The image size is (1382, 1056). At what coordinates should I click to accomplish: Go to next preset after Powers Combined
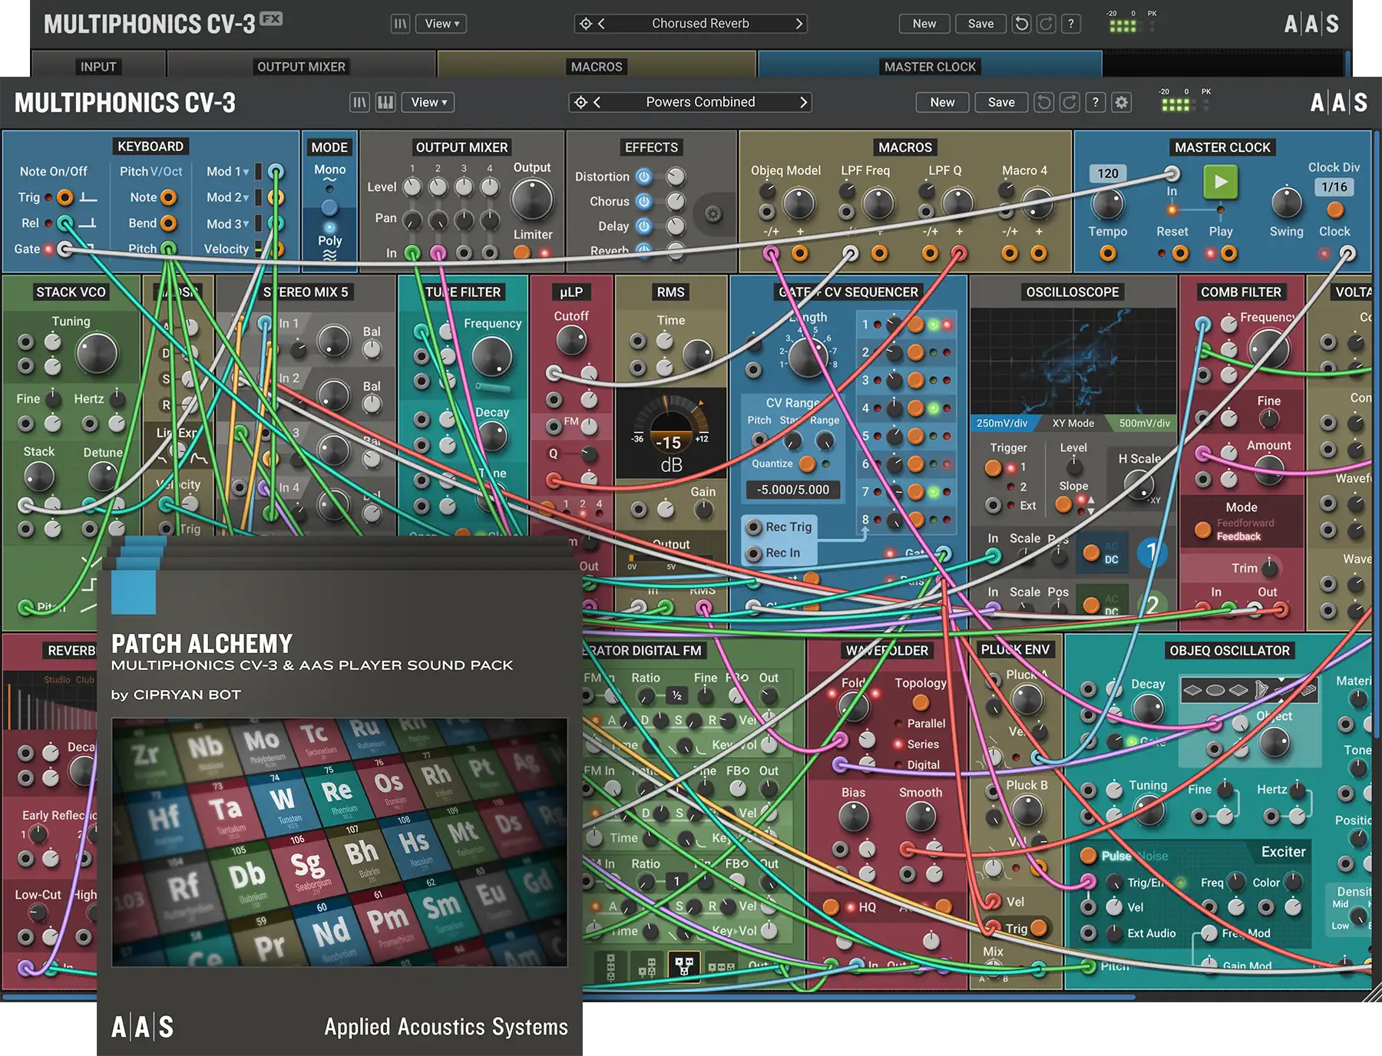[x=803, y=102]
